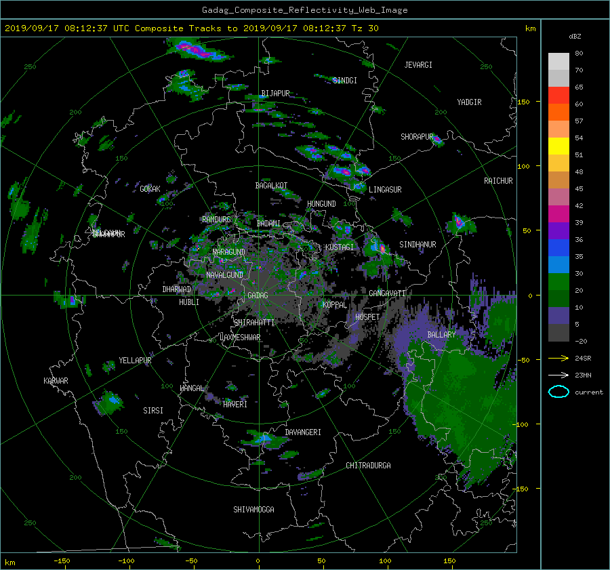Click the HUNGUND city label
This screenshot has width=610, height=570.
(x=321, y=204)
